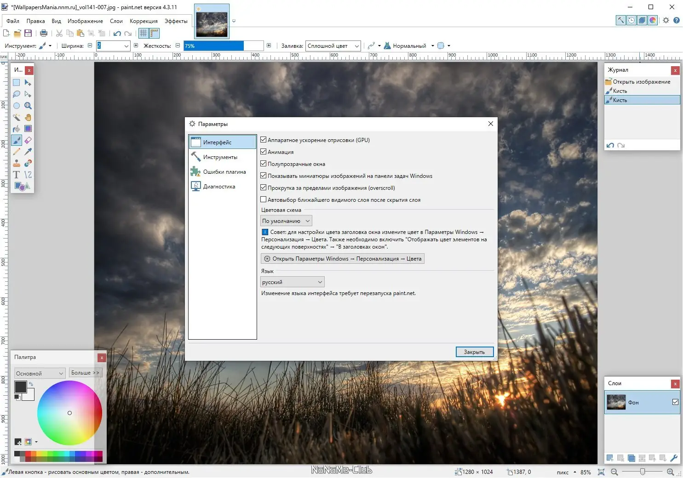The height and width of the screenshot is (478, 683).
Task: Pick a color on the color wheel
Action: [69, 413]
